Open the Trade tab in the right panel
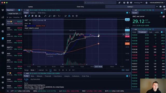The width and height of the screenshot is (166, 93). coord(150,32)
